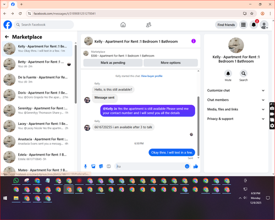Screen dimensions: 275x220
Task: Click Search magnifier in chat details
Action: (x=244, y=74)
